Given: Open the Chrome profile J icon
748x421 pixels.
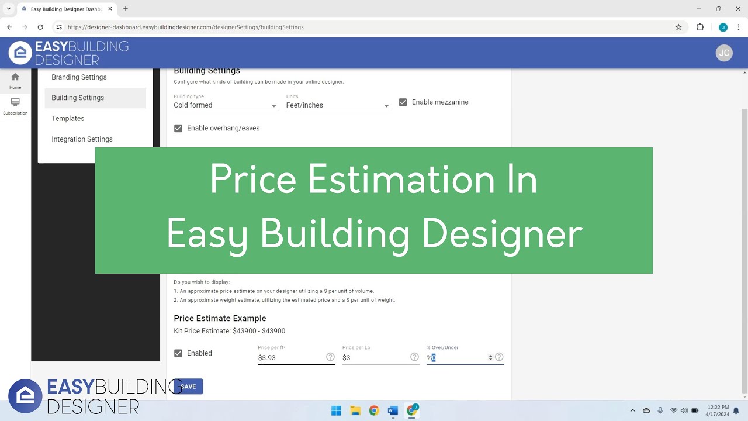Looking at the screenshot, I should pyautogui.click(x=723, y=27).
